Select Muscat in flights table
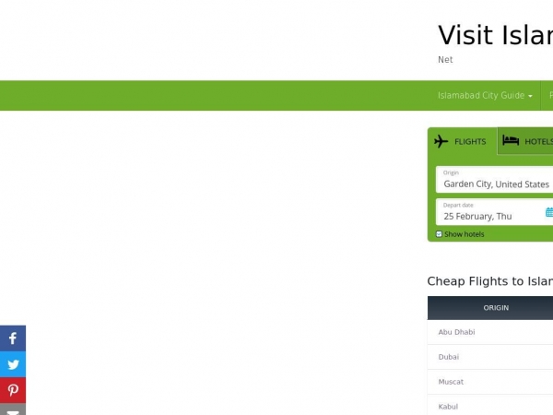The image size is (553, 415). coord(451,382)
